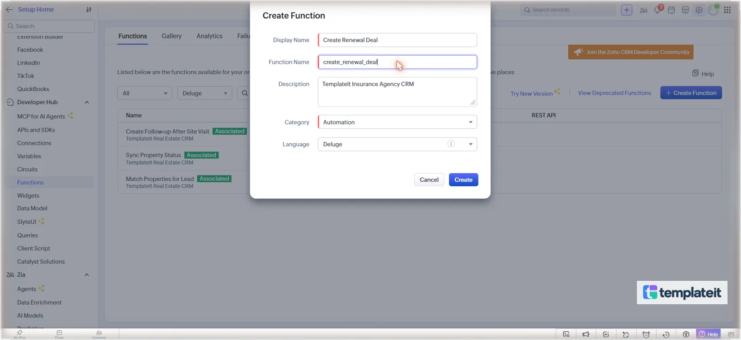Click the Description text area
Image resolution: width=741 pixels, height=340 pixels.
pyautogui.click(x=397, y=92)
